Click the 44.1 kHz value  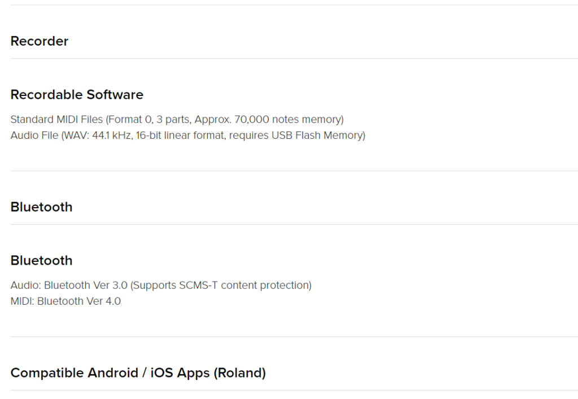[x=111, y=135]
